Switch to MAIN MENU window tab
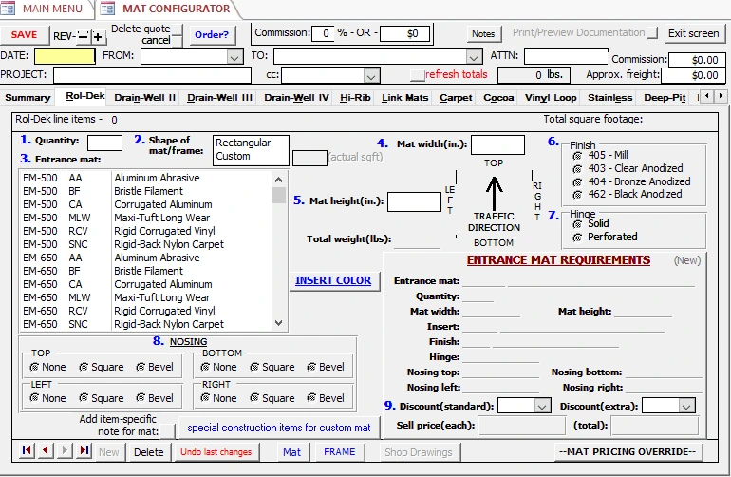 46,9
